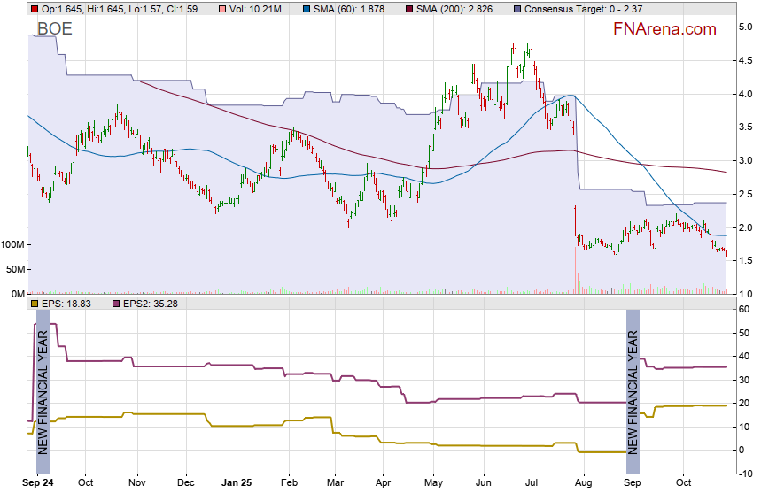The width and height of the screenshot is (761, 501).
Task: Select the NEW FINANCIAL YEAR marker after Aug
Action: point(633,391)
